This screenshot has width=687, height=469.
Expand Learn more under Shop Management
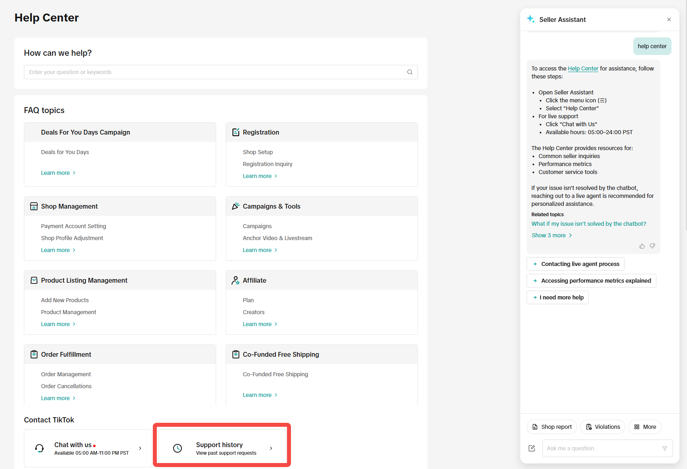[x=58, y=250]
